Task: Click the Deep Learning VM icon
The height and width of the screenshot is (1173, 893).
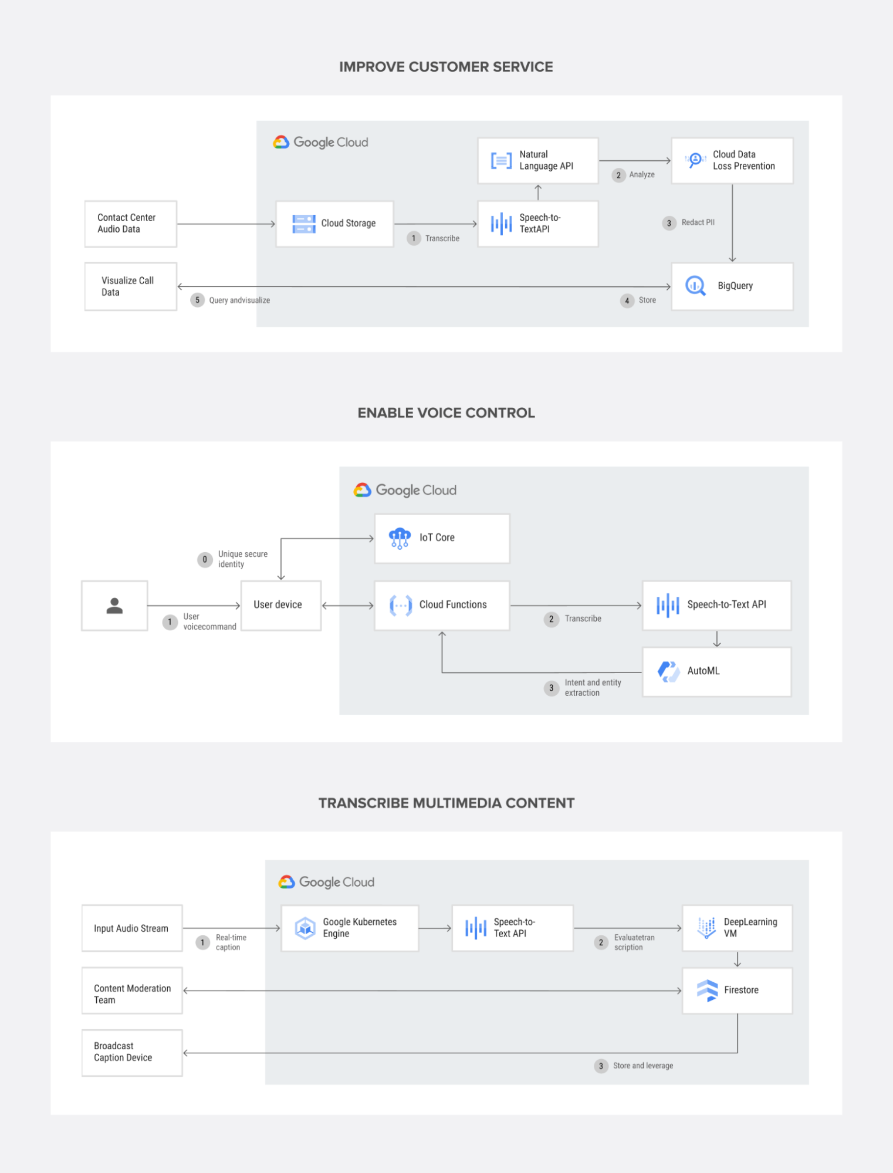Action: pos(706,927)
